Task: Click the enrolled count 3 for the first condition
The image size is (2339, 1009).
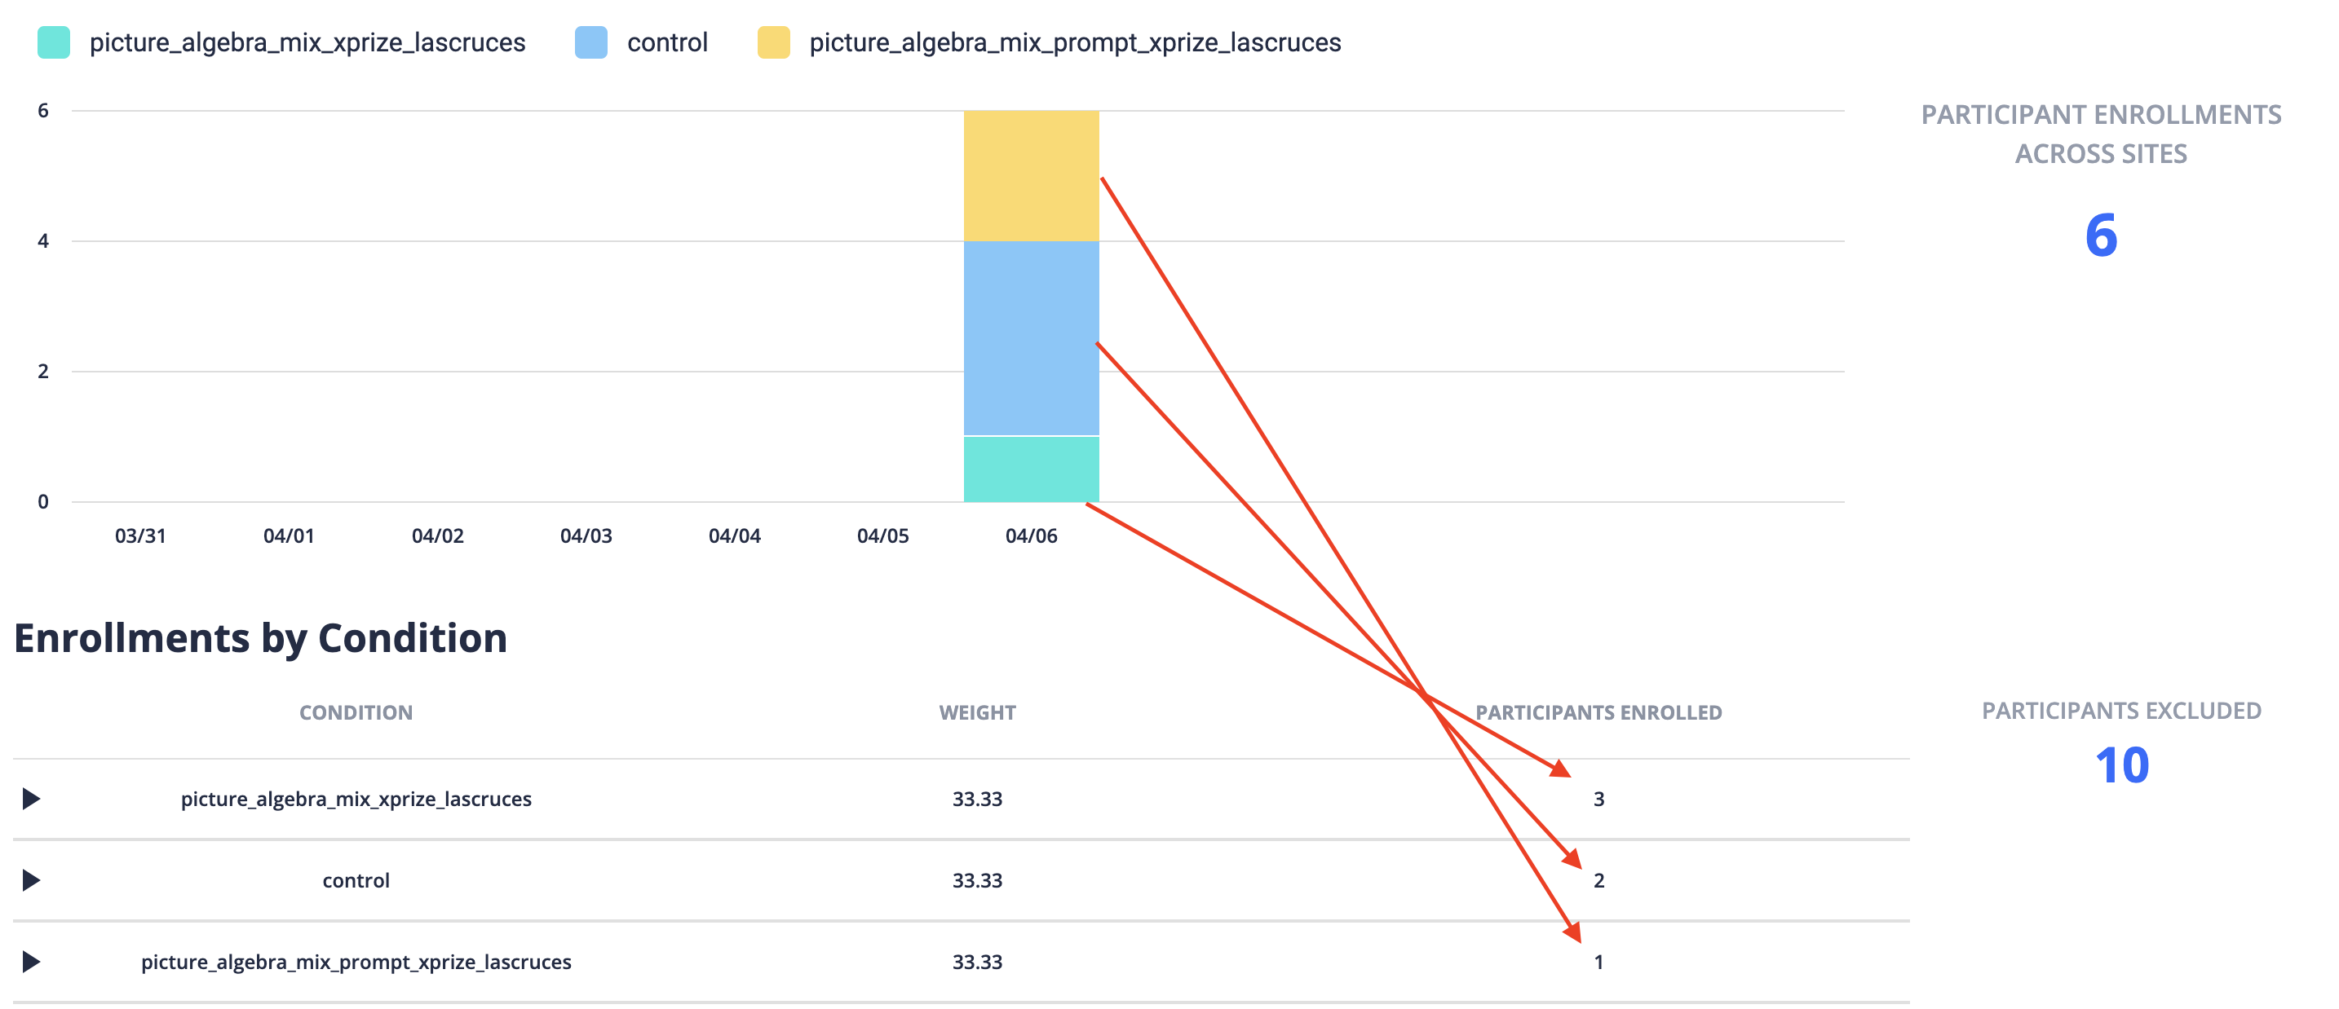Action: pos(1599,800)
